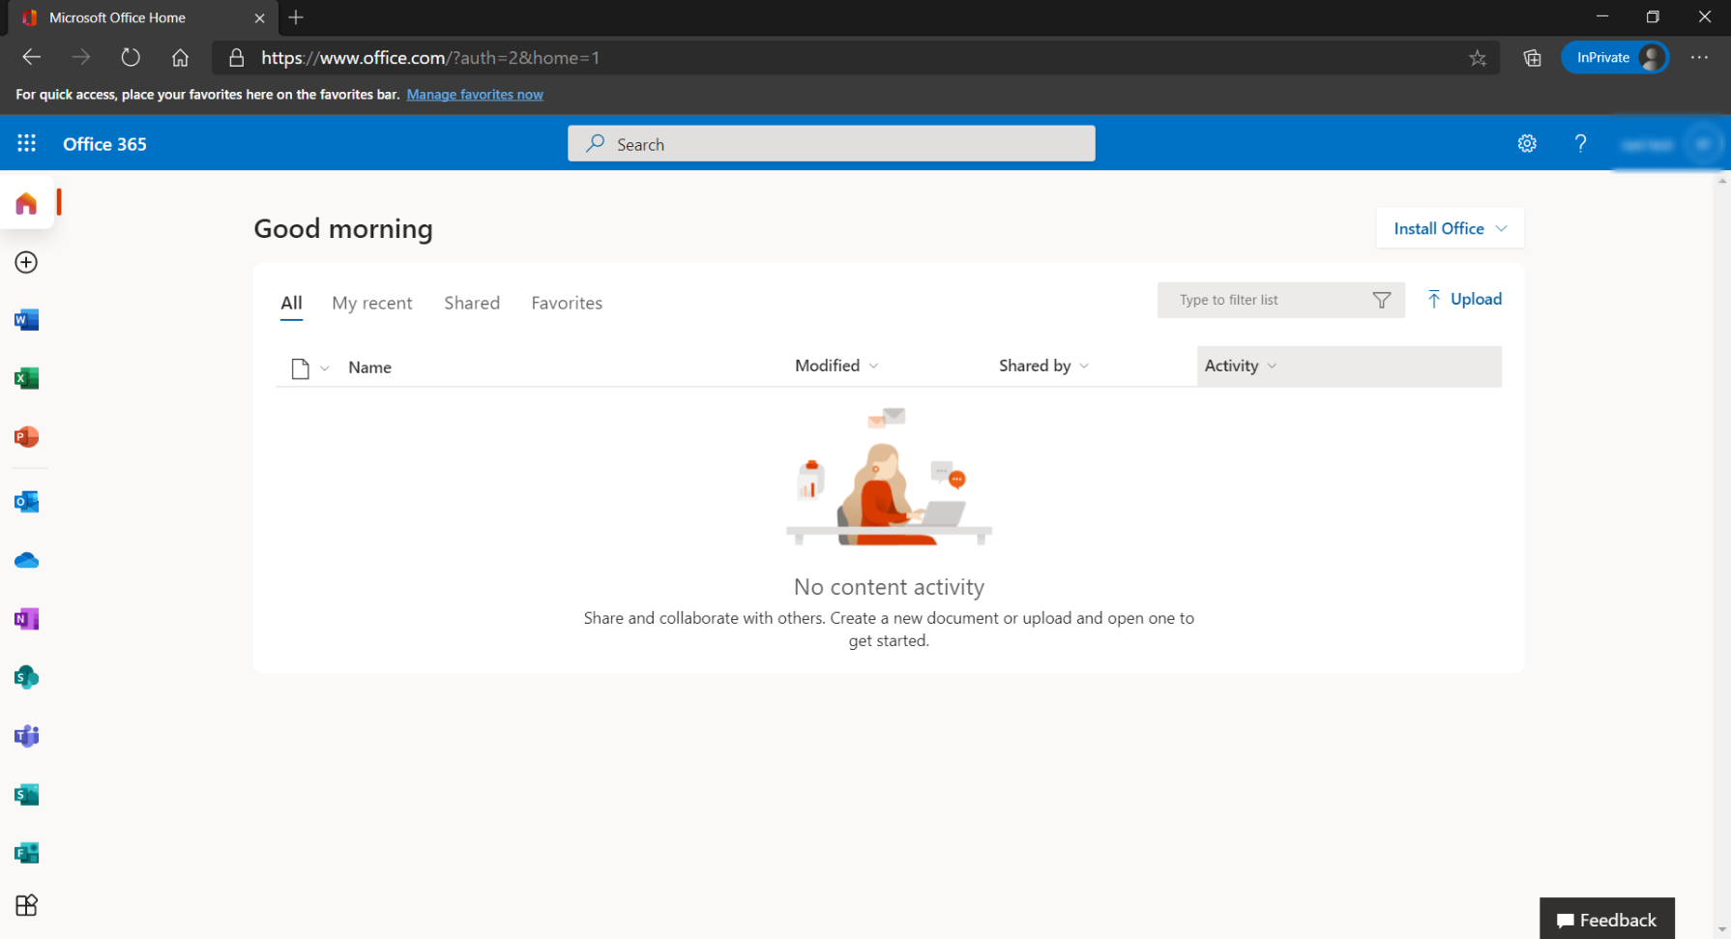Launch OneNote from the sidebar
The width and height of the screenshot is (1731, 939).
[26, 619]
